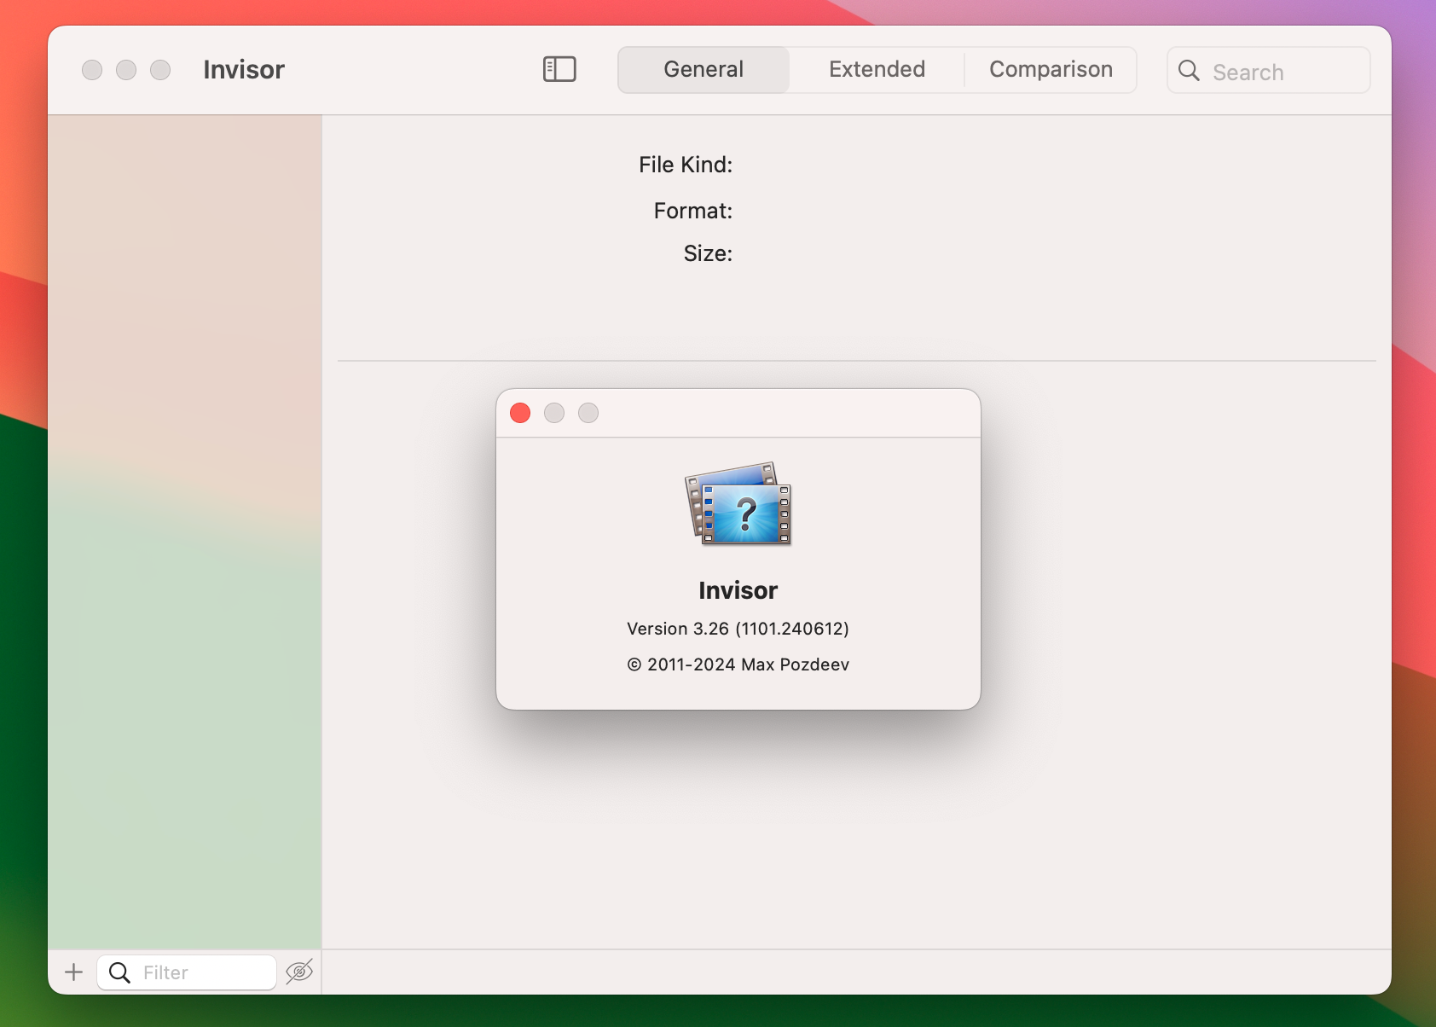Image resolution: width=1436 pixels, height=1027 pixels.
Task: Click the Invisor main window title
Action: 244,70
